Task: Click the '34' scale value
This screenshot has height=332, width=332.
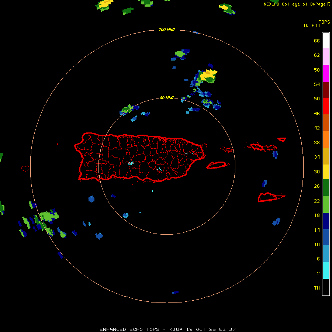Action: click(317, 157)
